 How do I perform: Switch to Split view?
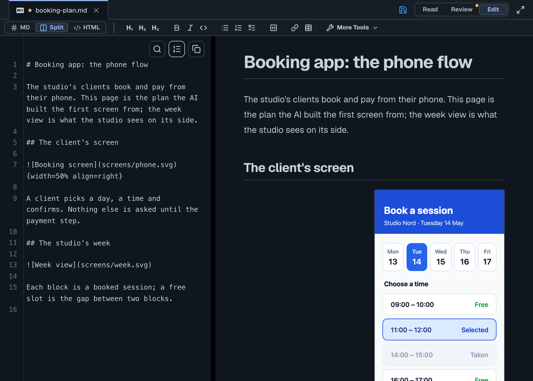click(x=52, y=28)
